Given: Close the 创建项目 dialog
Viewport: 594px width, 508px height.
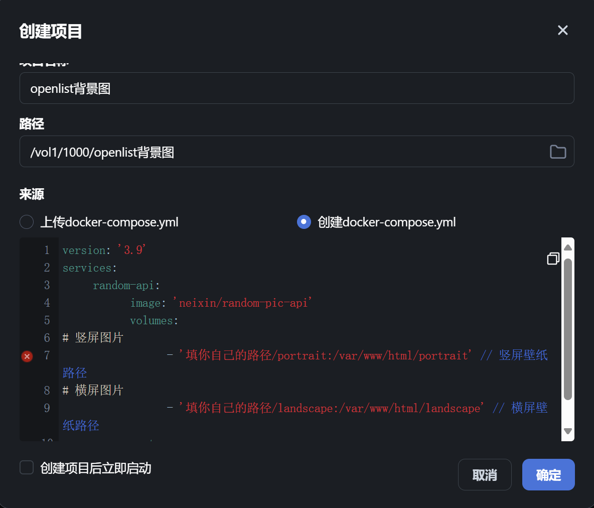Looking at the screenshot, I should 562,30.
